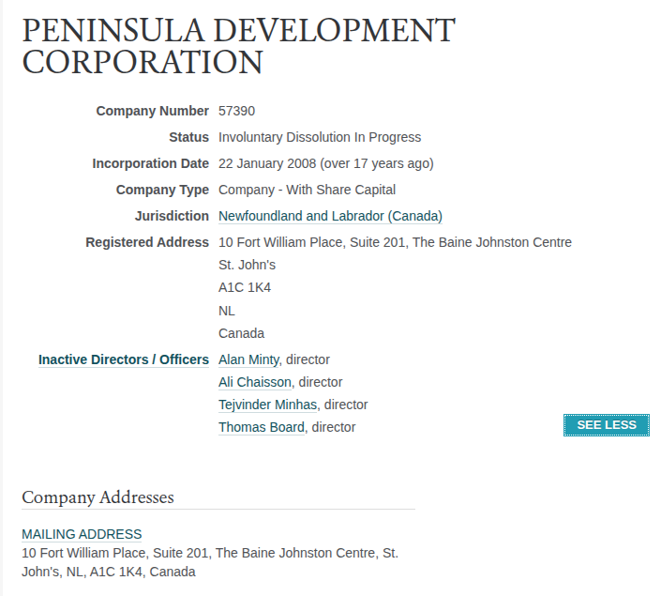Click the full address text under MAILING ADDRESS
The height and width of the screenshot is (596, 661).
click(210, 562)
